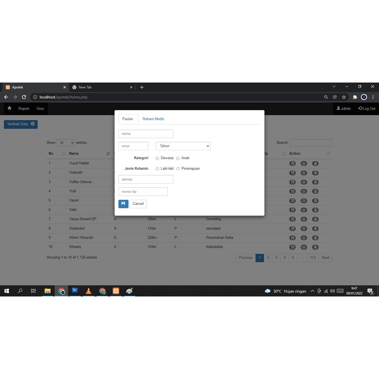Click the weather widget showing Hujan ringan
Image resolution: width=379 pixels, height=379 pixels.
point(285,291)
